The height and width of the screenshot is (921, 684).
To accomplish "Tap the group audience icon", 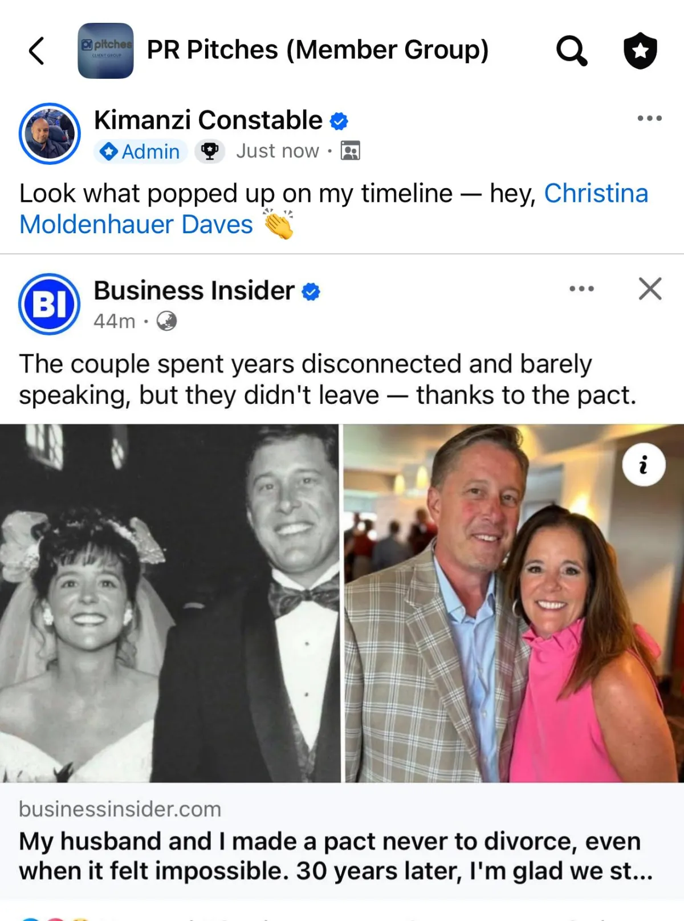I will tap(350, 151).
